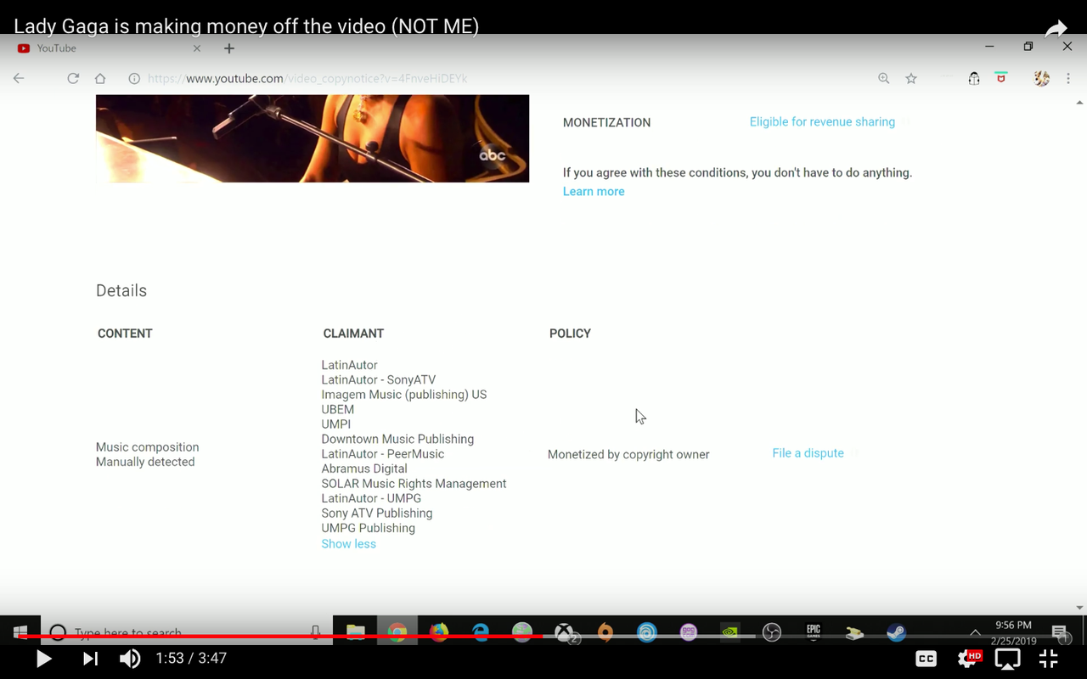Click the taskbar search box

pos(187,632)
